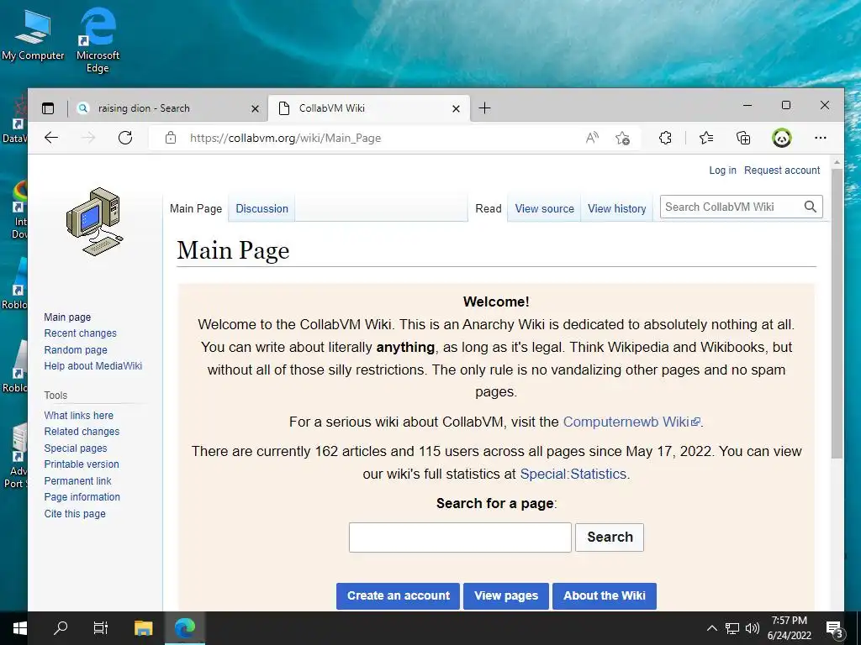Image resolution: width=861 pixels, height=645 pixels.
Task: Click the Search for a page input box
Action: point(460,537)
